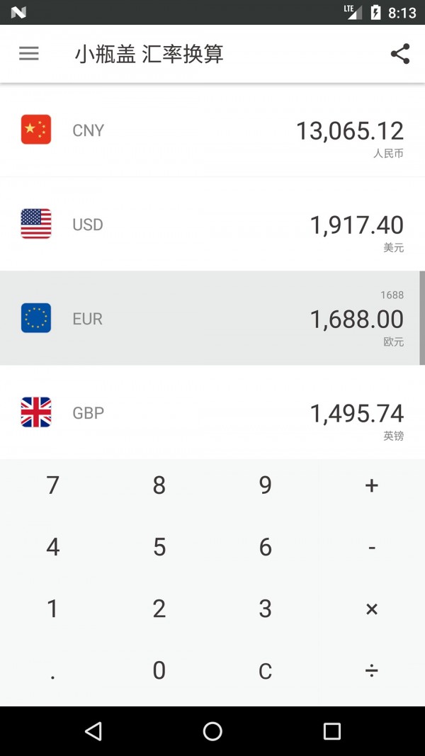Tap the division operator key
Screen dimensions: 425x756
371,671
